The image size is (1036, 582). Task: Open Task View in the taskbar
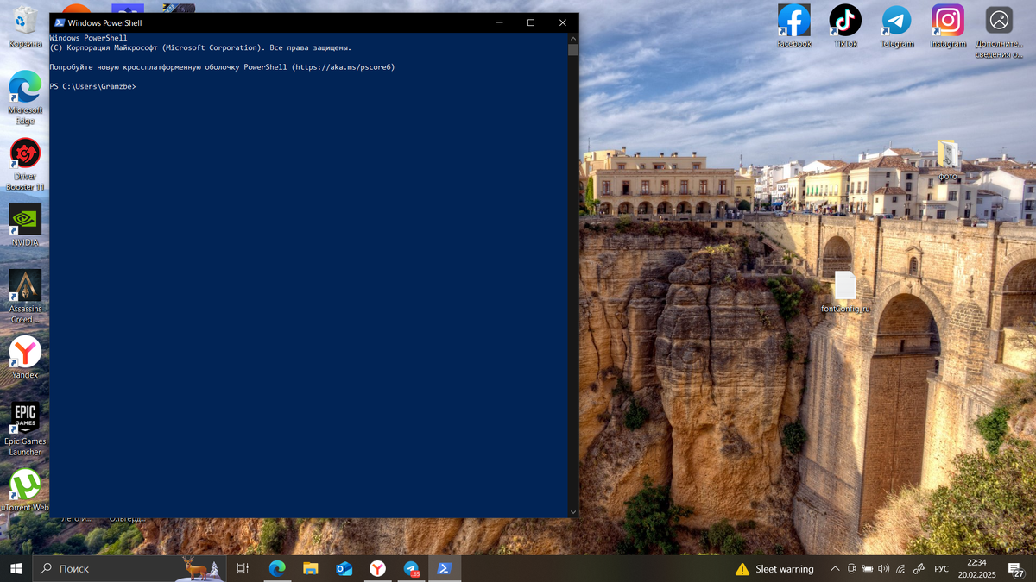243,568
